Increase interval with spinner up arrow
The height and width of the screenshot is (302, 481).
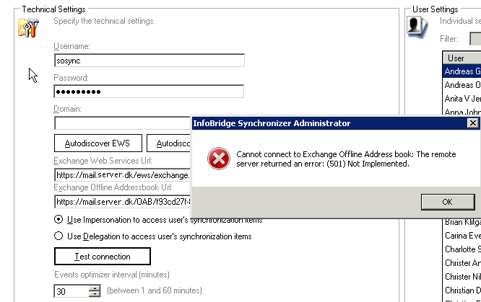tap(95, 288)
